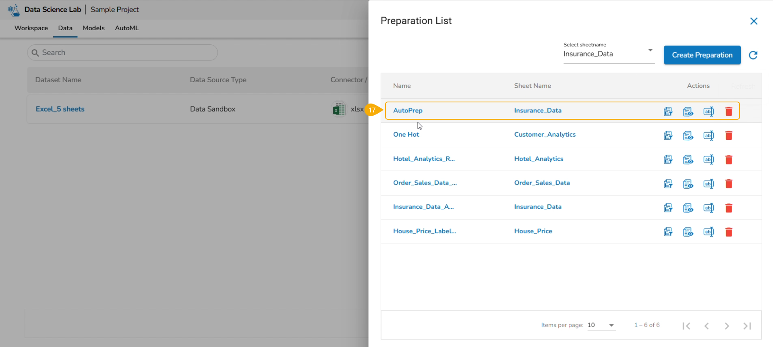Click the filter document icon for Order_Sales_Data_...
773x347 pixels.
tap(668, 184)
